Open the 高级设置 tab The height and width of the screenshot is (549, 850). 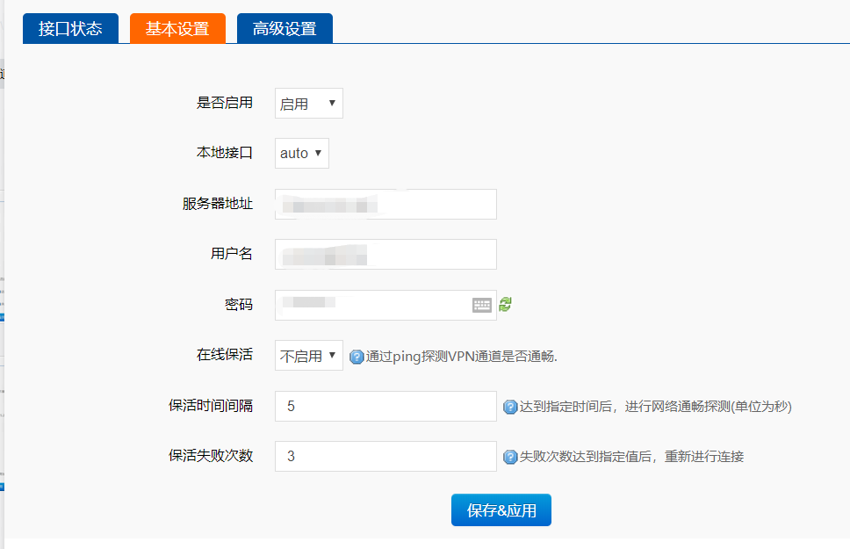(285, 28)
